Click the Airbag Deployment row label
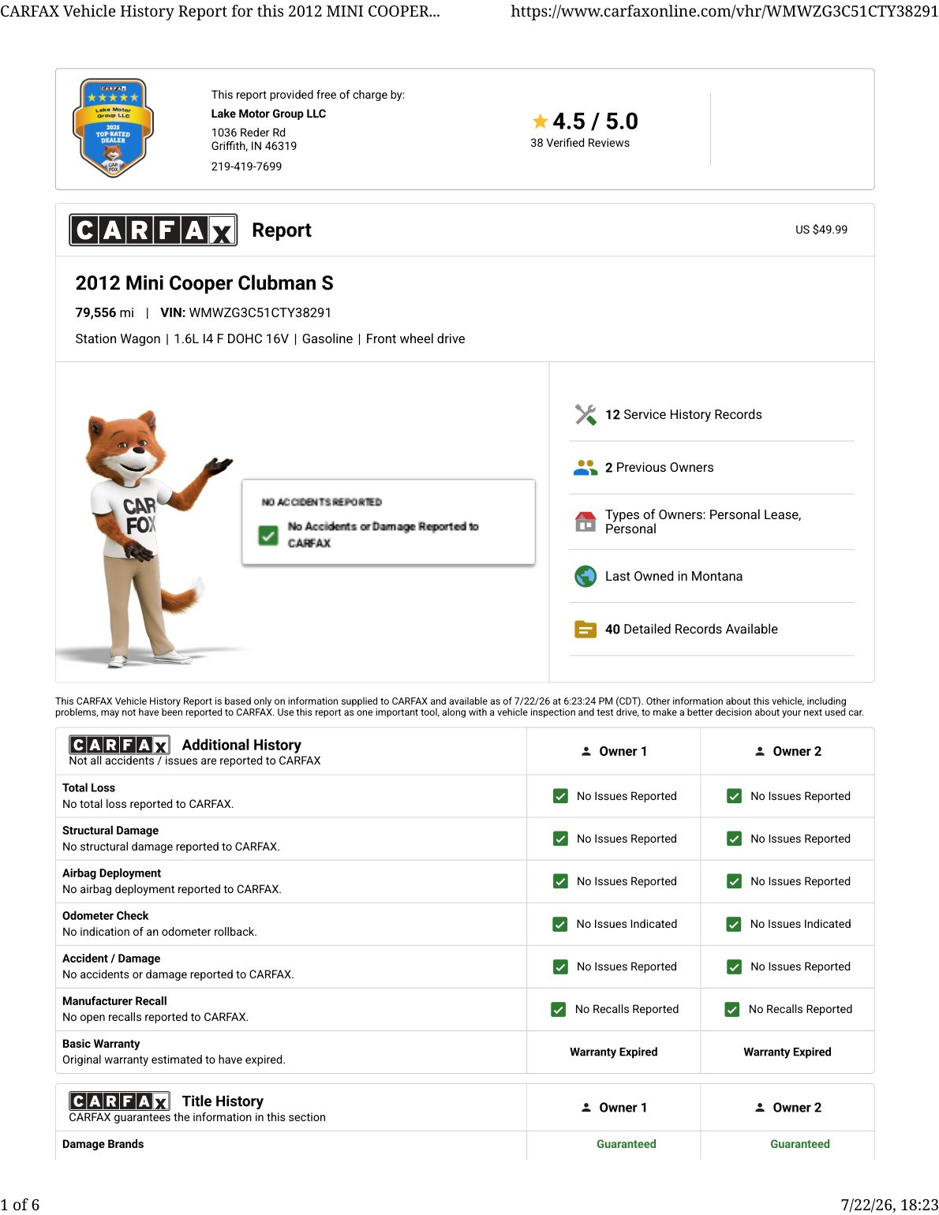 [x=111, y=873]
